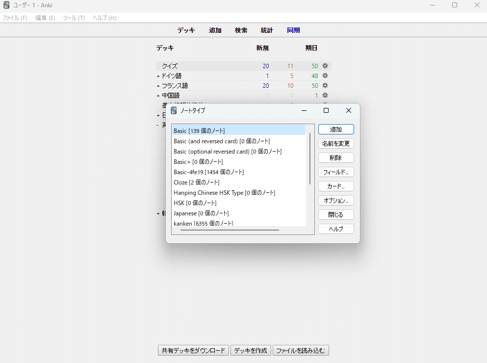
Task: Open options gear for クイズ deck
Action: click(325, 66)
